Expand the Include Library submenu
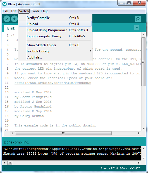 click(55, 51)
